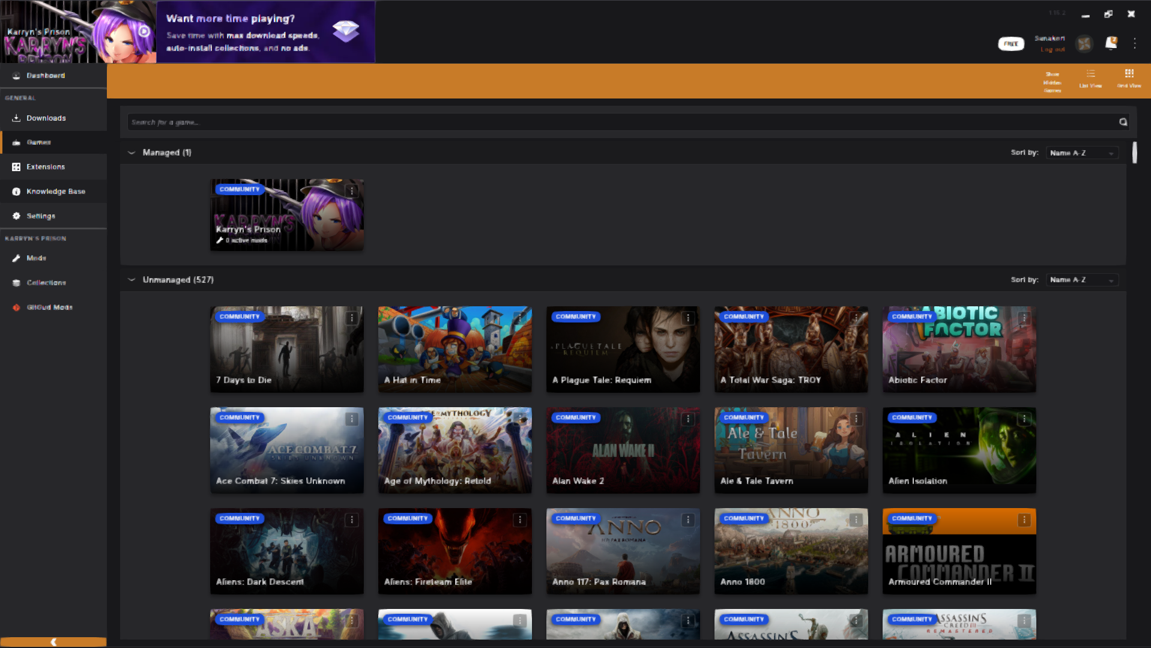Open the Armoured Commander II options menu
1151x648 pixels.
tap(1024, 520)
